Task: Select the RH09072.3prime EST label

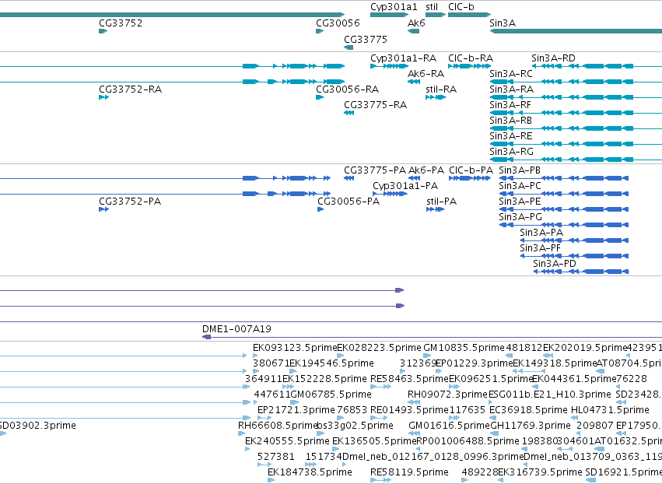Action: [447, 395]
